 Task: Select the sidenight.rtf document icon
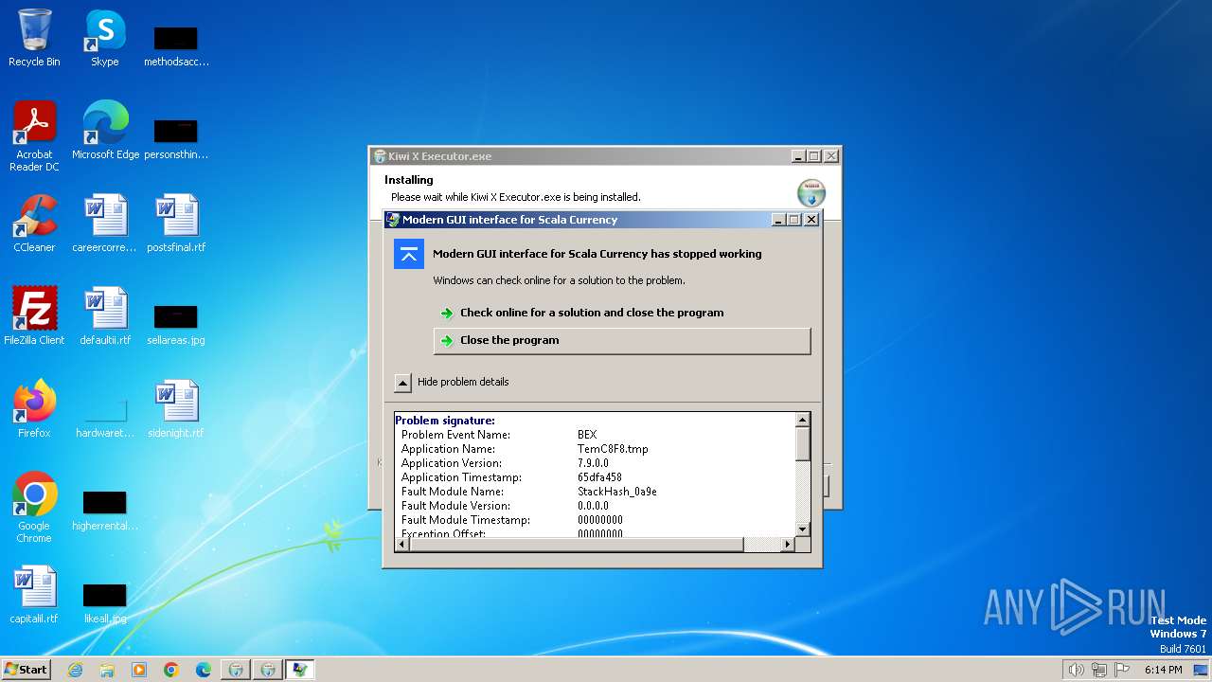tap(176, 409)
